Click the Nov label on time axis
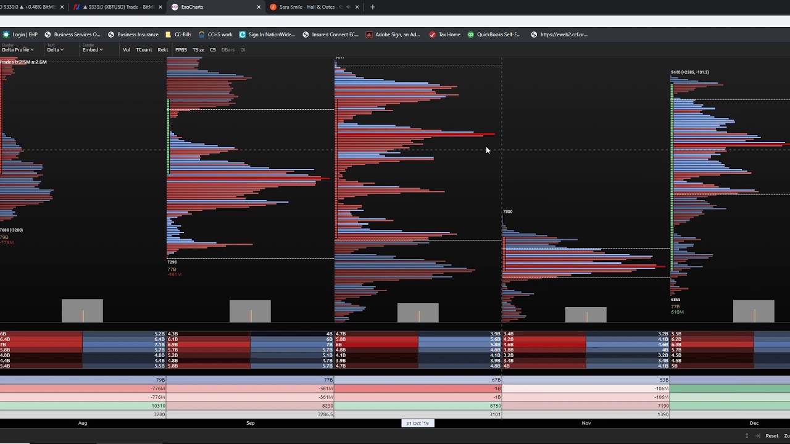The width and height of the screenshot is (790, 444). [586, 423]
